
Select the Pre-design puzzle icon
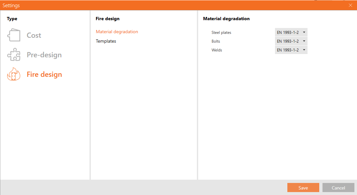pos(14,54)
